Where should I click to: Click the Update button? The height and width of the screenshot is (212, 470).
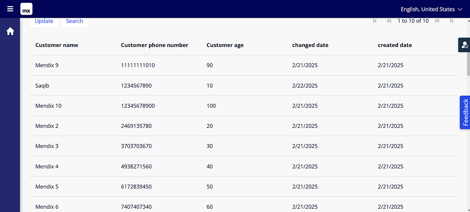(44, 21)
